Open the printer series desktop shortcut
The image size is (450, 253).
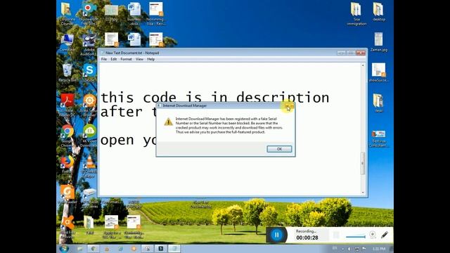89,198
